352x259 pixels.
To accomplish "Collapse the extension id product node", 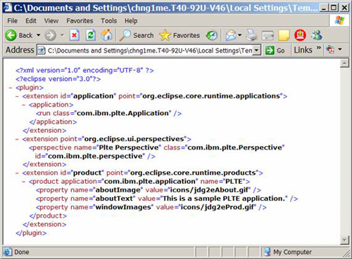I will 17,173.
